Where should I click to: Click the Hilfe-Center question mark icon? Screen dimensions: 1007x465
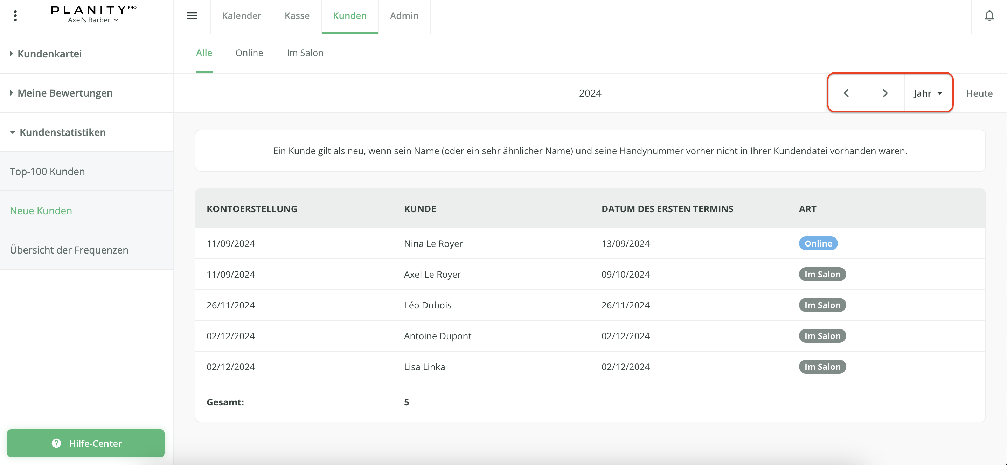tap(56, 443)
